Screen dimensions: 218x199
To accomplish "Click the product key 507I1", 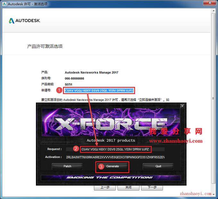I will pos(68,85).
